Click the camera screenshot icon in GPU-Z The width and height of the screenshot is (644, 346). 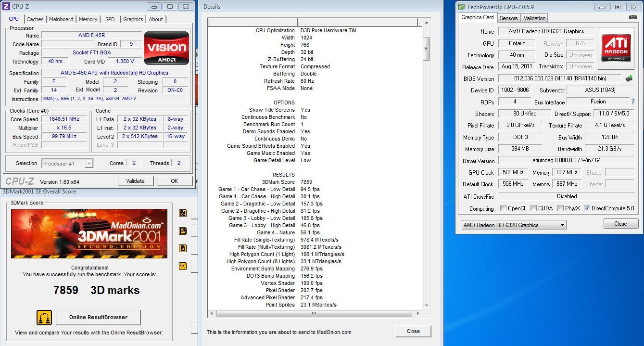tap(633, 17)
